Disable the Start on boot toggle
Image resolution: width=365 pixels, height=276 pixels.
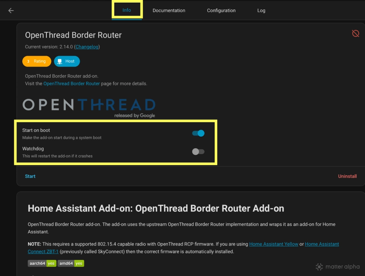tap(198, 133)
